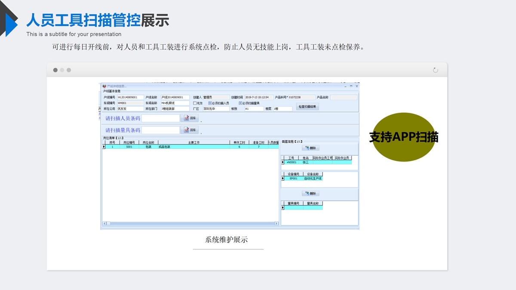Click the refresh icon in the browser frame
This screenshot has width=516, height=290.
[435, 70]
